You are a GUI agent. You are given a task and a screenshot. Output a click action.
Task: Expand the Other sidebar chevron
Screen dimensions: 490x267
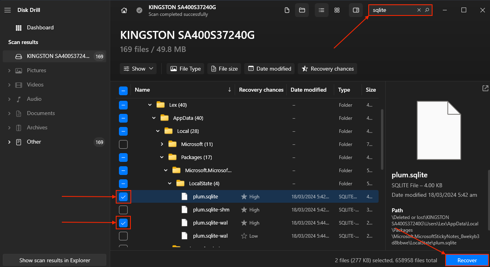tap(9, 142)
